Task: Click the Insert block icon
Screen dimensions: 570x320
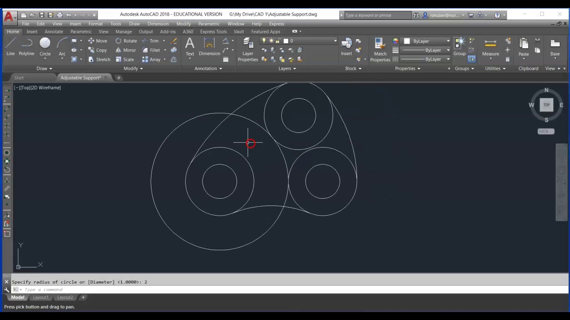Action: coord(346,47)
